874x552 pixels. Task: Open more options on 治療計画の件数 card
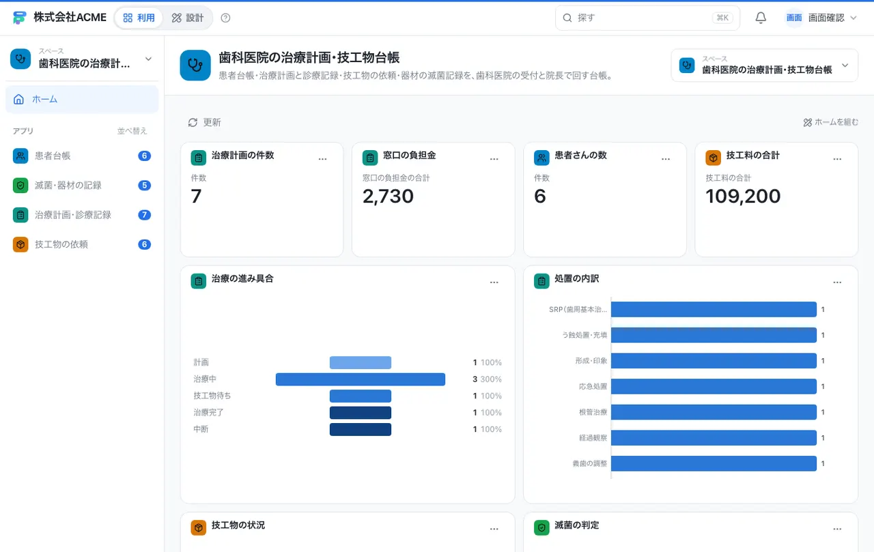click(x=323, y=159)
